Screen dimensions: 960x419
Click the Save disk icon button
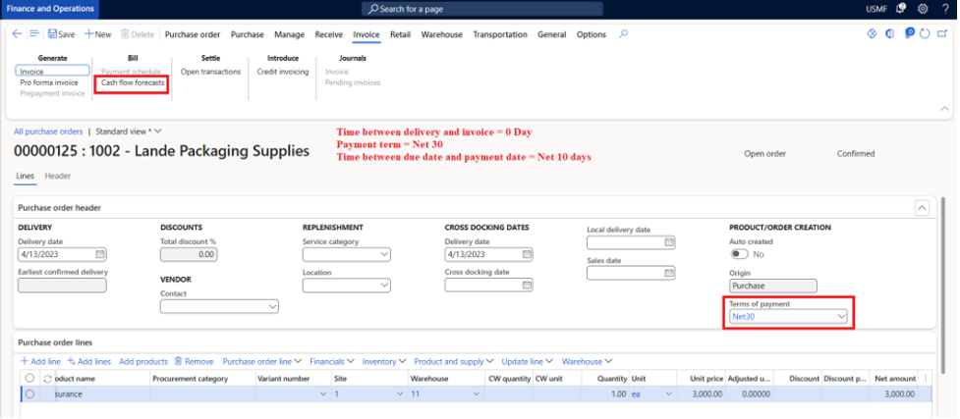[x=61, y=34]
